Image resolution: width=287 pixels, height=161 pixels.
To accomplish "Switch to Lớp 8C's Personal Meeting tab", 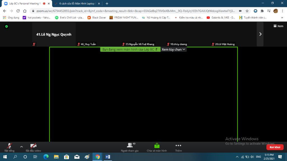I will (x=25, y=3).
